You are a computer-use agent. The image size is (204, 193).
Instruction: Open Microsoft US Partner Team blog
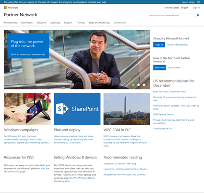click(120, 164)
